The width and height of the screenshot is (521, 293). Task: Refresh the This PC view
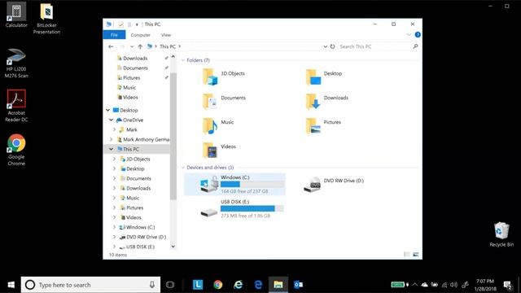(332, 46)
